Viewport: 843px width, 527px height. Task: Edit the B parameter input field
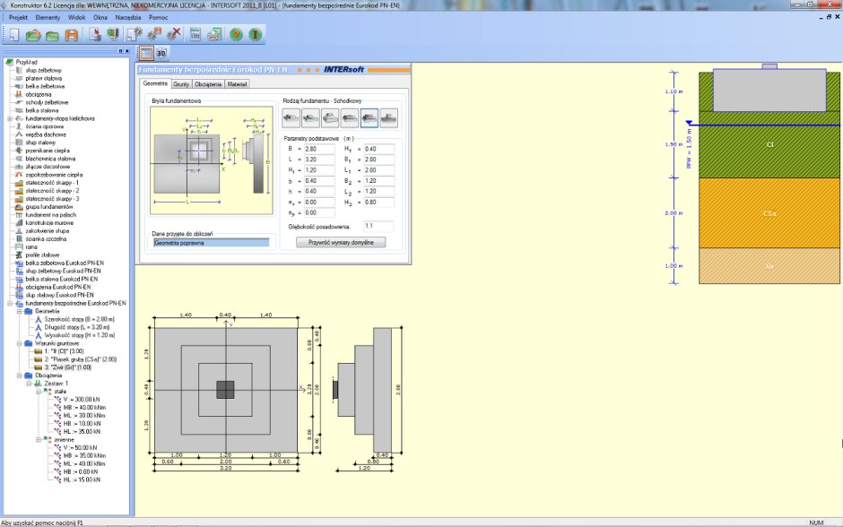tap(318, 150)
